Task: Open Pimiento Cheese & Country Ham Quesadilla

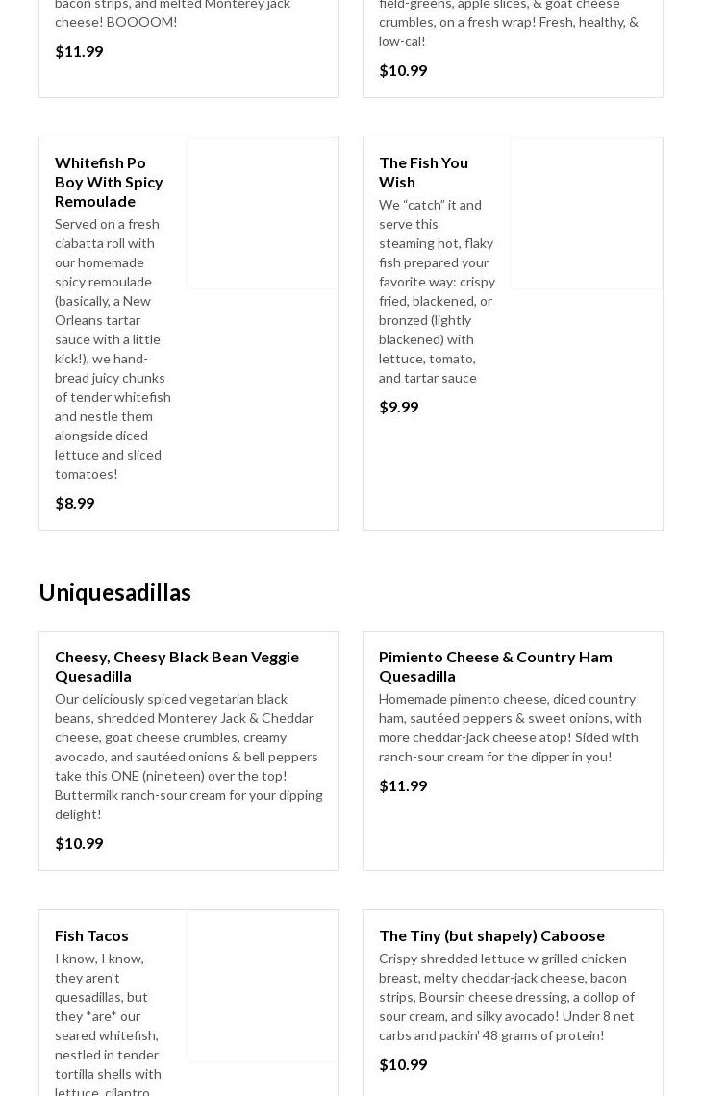Action: [495, 666]
